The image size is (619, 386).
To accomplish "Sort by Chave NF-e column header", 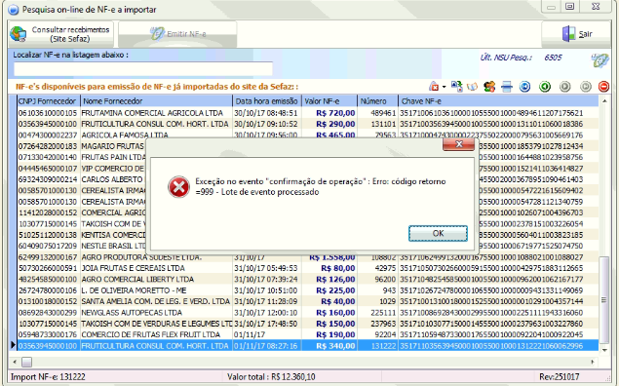I will tap(498, 101).
